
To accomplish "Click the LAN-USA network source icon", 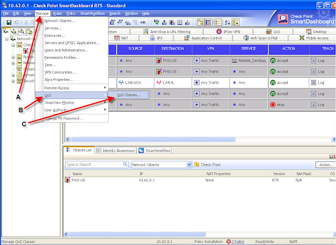I will 121,83.
